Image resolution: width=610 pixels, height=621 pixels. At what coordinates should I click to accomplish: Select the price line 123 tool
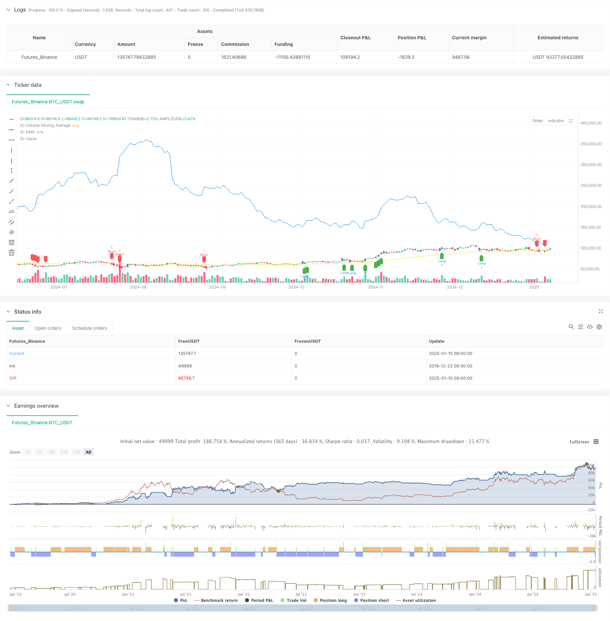[12, 212]
